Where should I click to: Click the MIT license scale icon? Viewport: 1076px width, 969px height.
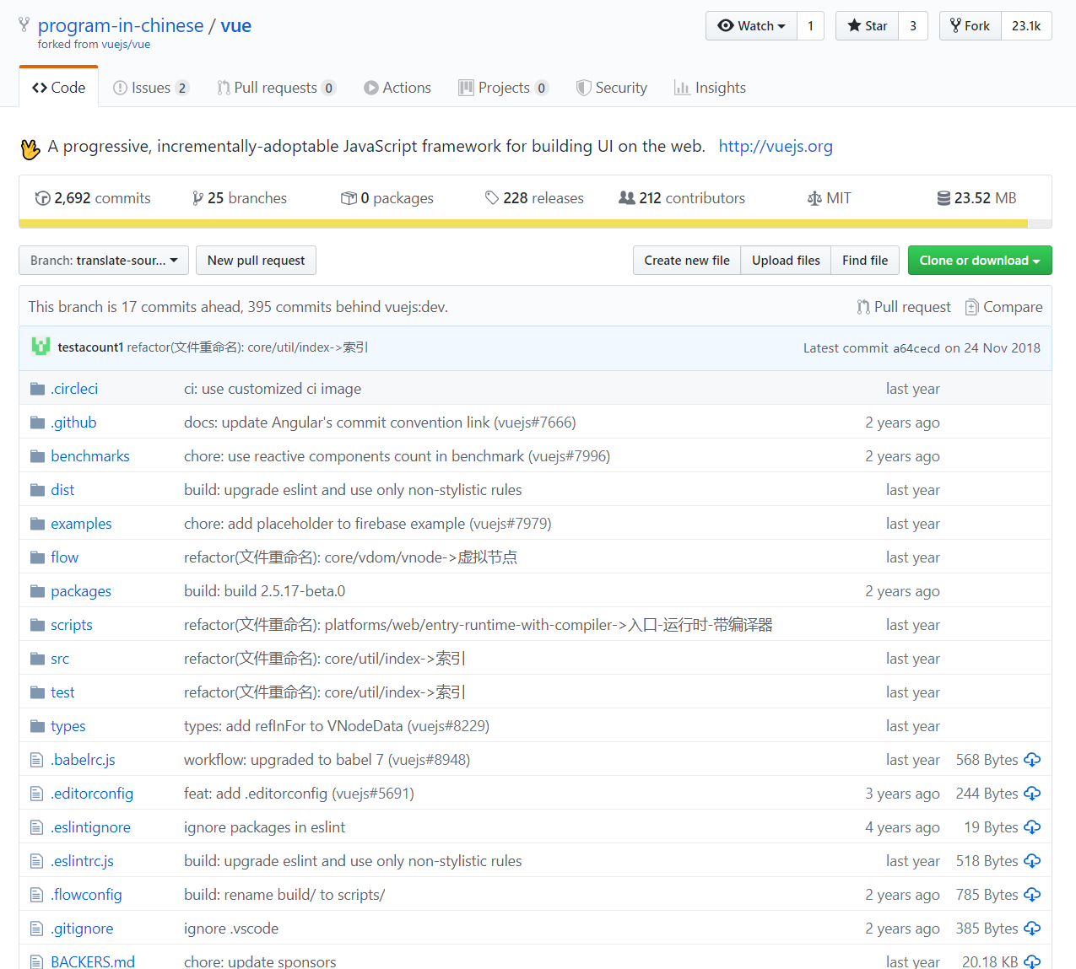point(814,198)
